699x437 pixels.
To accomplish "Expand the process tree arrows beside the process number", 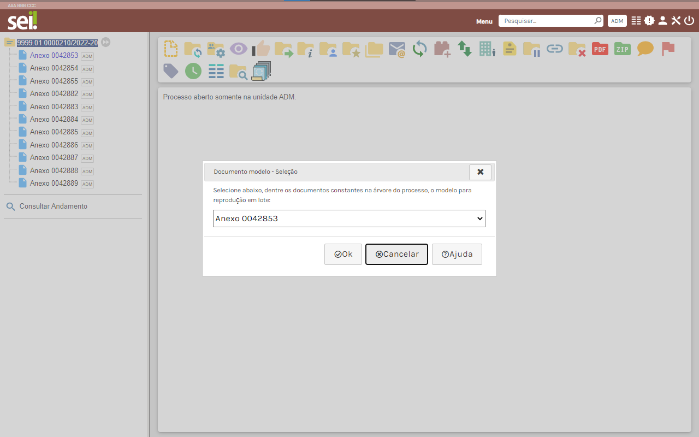I will pyautogui.click(x=106, y=42).
